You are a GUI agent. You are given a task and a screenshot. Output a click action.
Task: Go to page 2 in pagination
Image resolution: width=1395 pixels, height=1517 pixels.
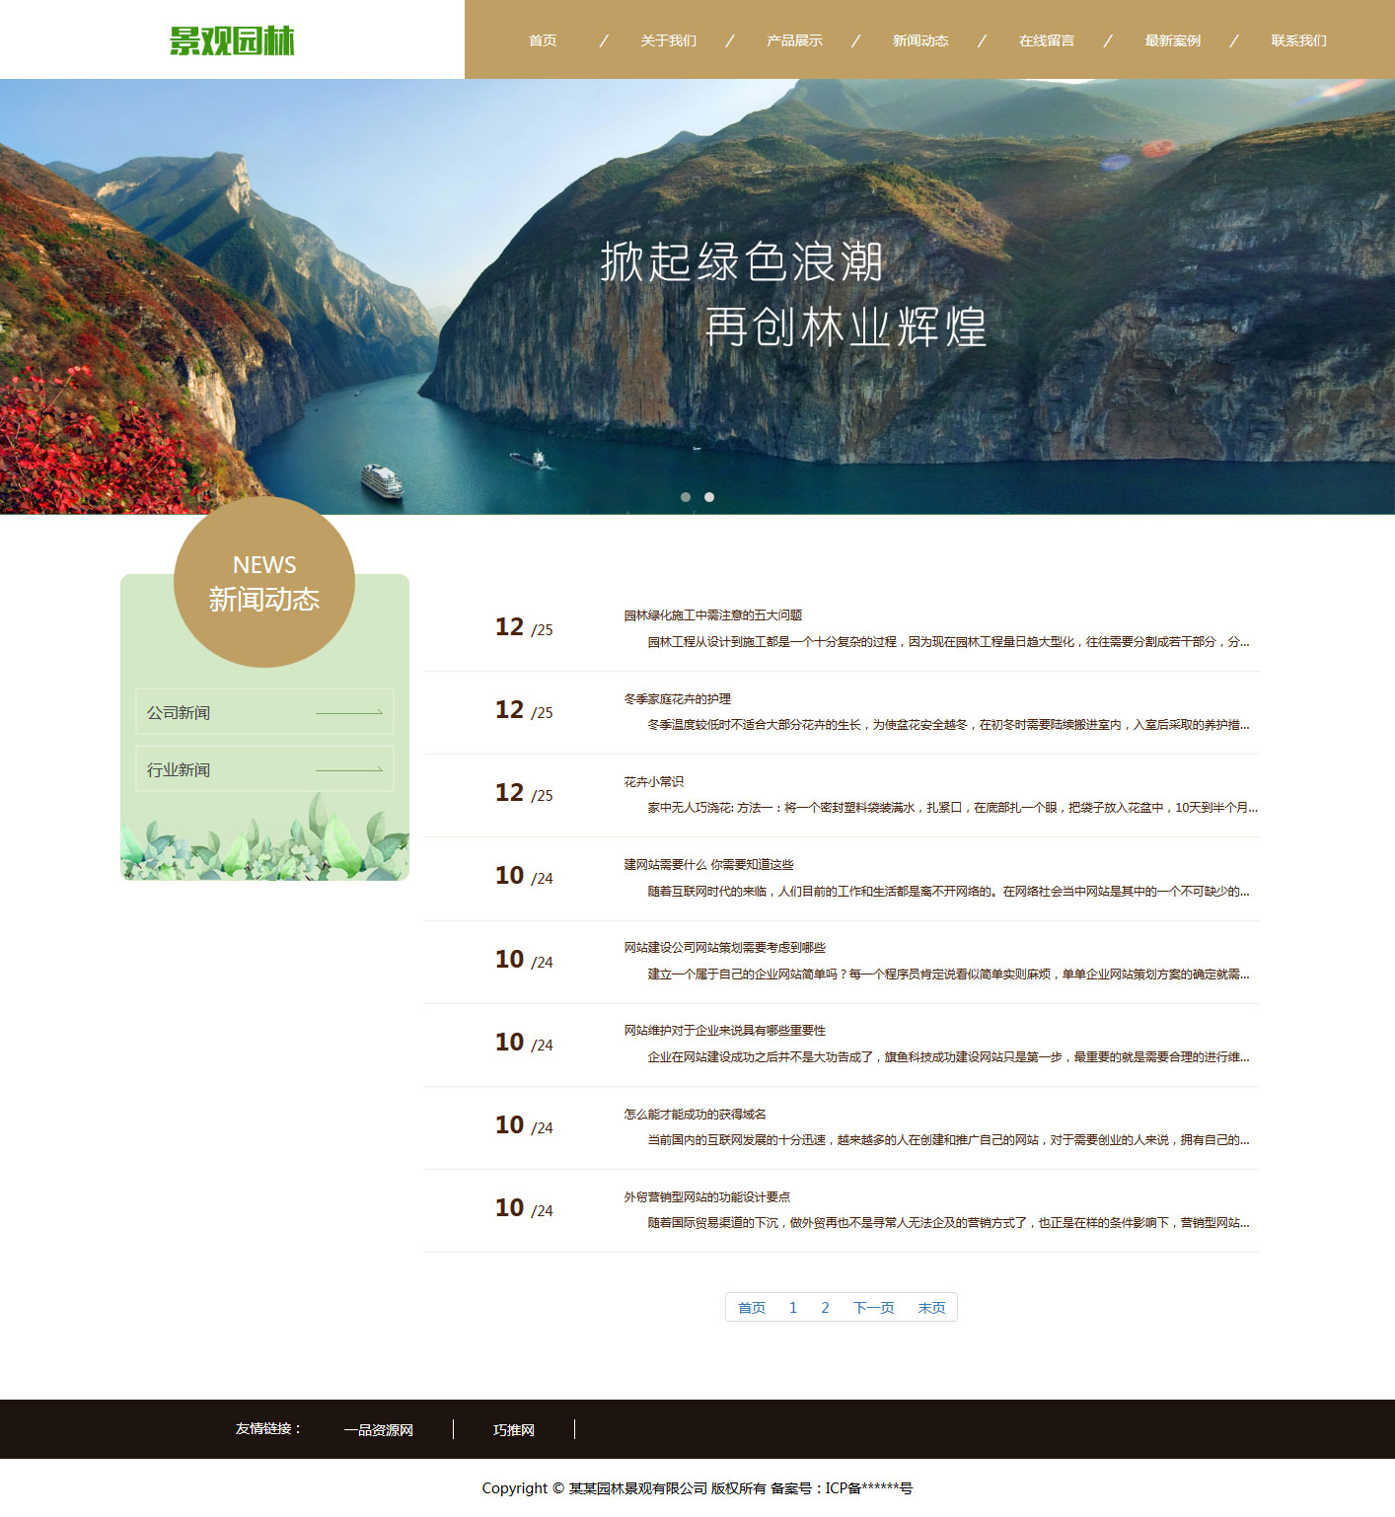pos(825,1308)
